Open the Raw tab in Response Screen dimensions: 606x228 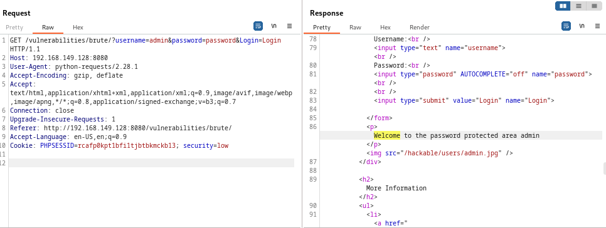355,28
